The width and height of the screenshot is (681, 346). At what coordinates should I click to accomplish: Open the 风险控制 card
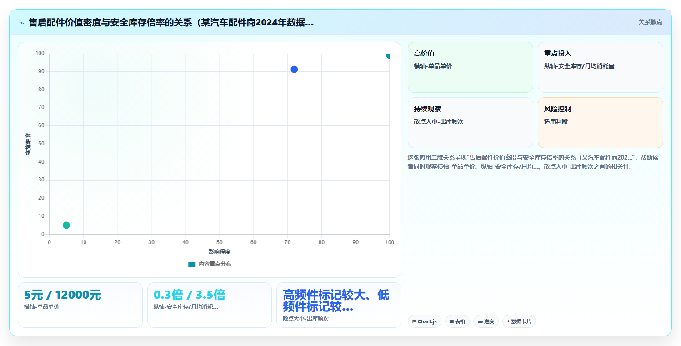(x=601, y=123)
